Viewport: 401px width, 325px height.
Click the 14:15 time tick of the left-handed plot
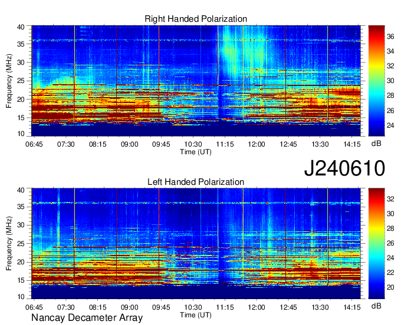352,307
